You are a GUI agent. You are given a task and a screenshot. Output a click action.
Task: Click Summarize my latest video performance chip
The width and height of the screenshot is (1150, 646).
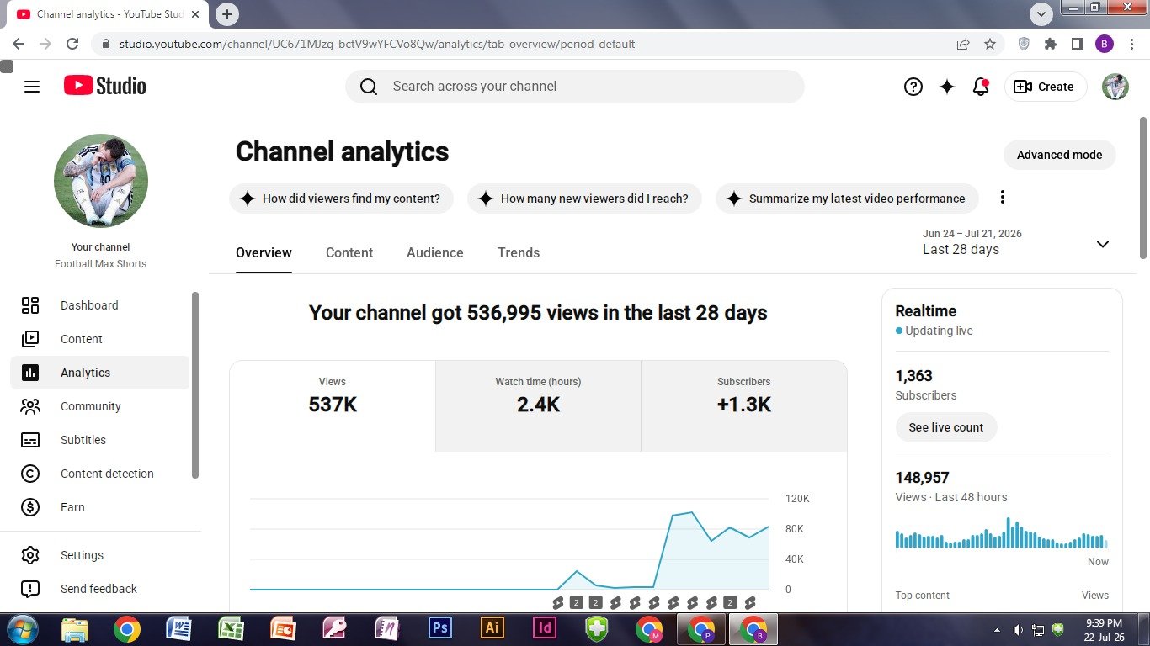[x=847, y=199]
